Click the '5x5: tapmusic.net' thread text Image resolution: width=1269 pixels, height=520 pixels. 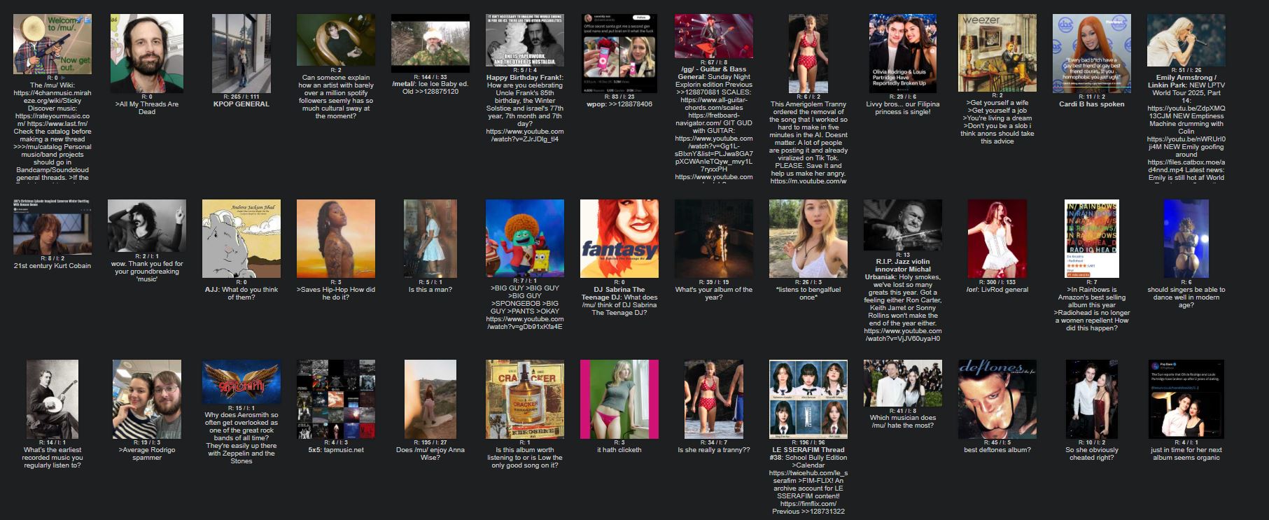click(x=336, y=450)
